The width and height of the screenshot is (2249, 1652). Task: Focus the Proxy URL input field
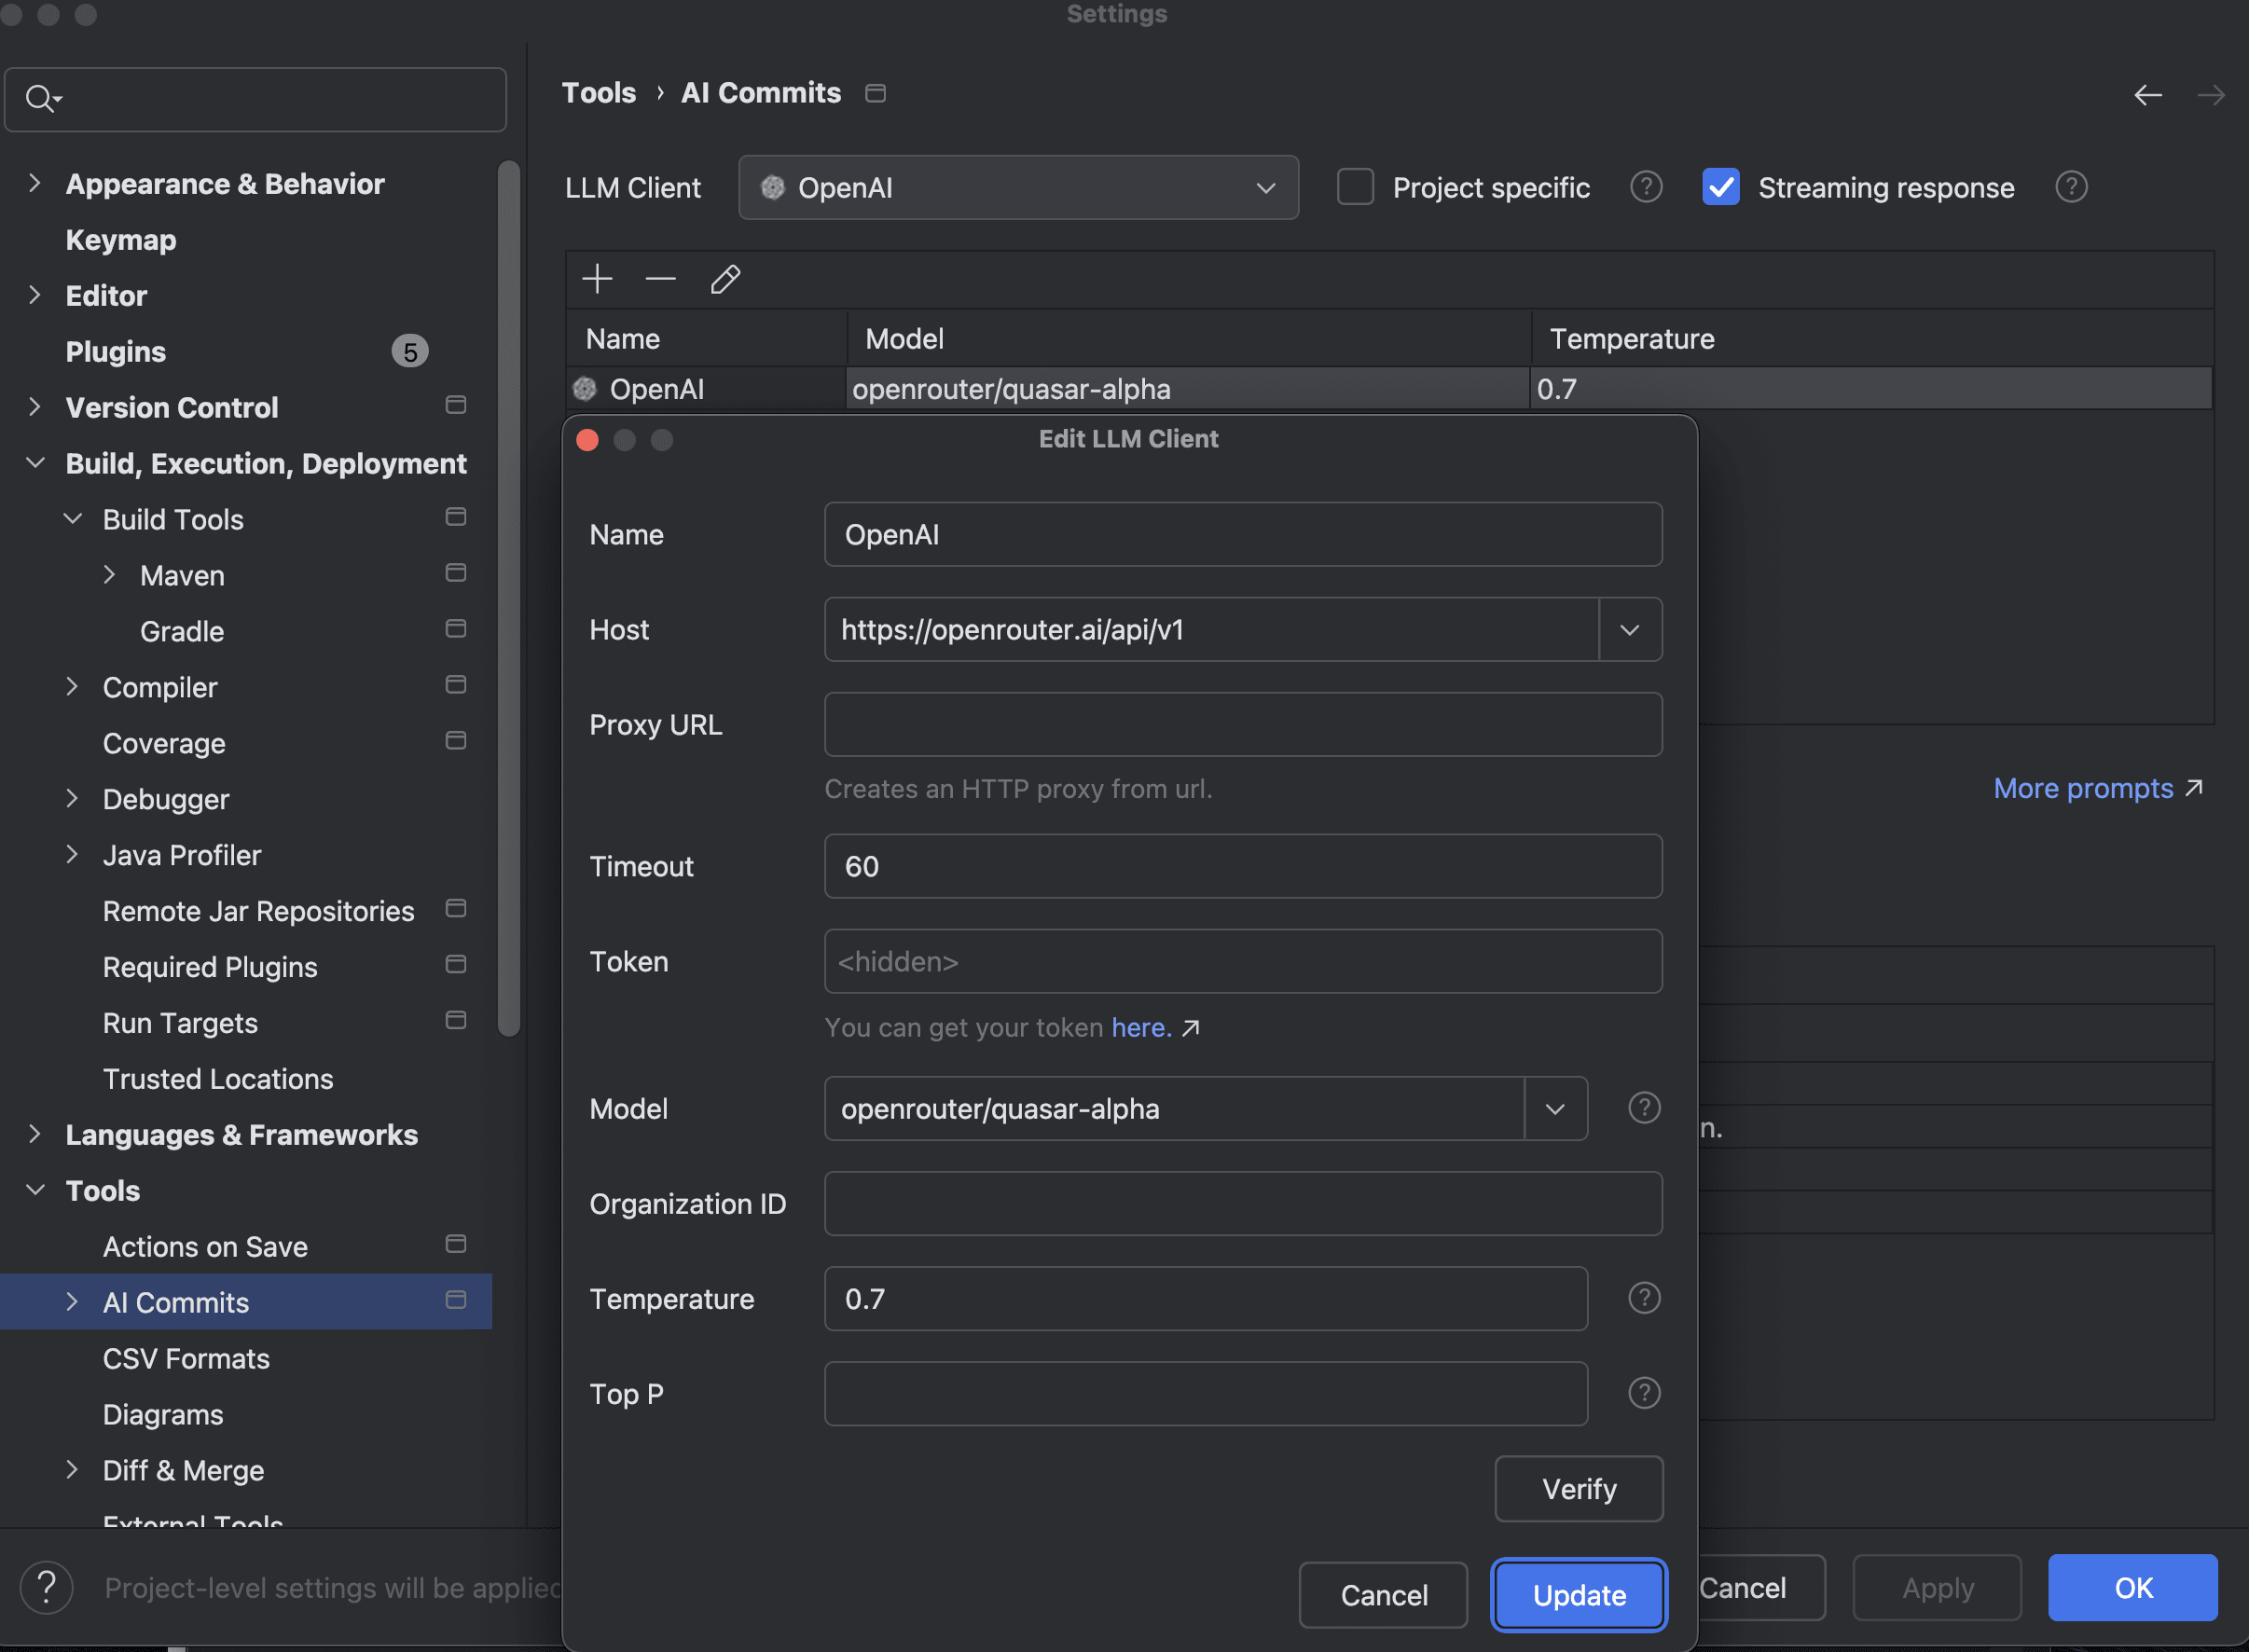click(x=1243, y=725)
